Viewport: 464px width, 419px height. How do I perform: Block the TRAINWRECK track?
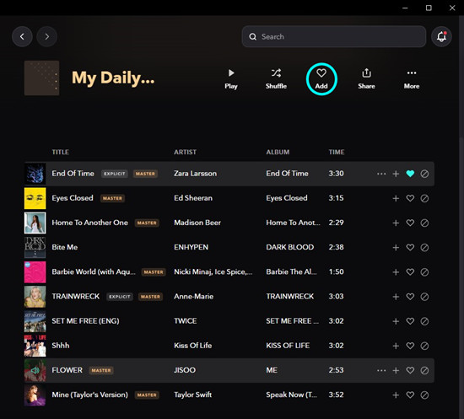(x=424, y=297)
